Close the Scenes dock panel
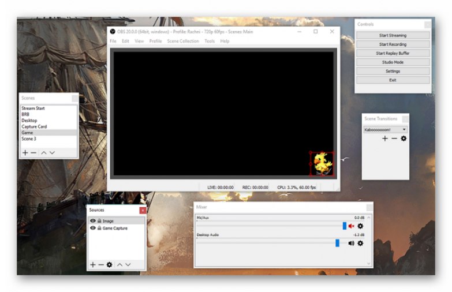Viewport: 452px width, 292px height. click(x=75, y=99)
